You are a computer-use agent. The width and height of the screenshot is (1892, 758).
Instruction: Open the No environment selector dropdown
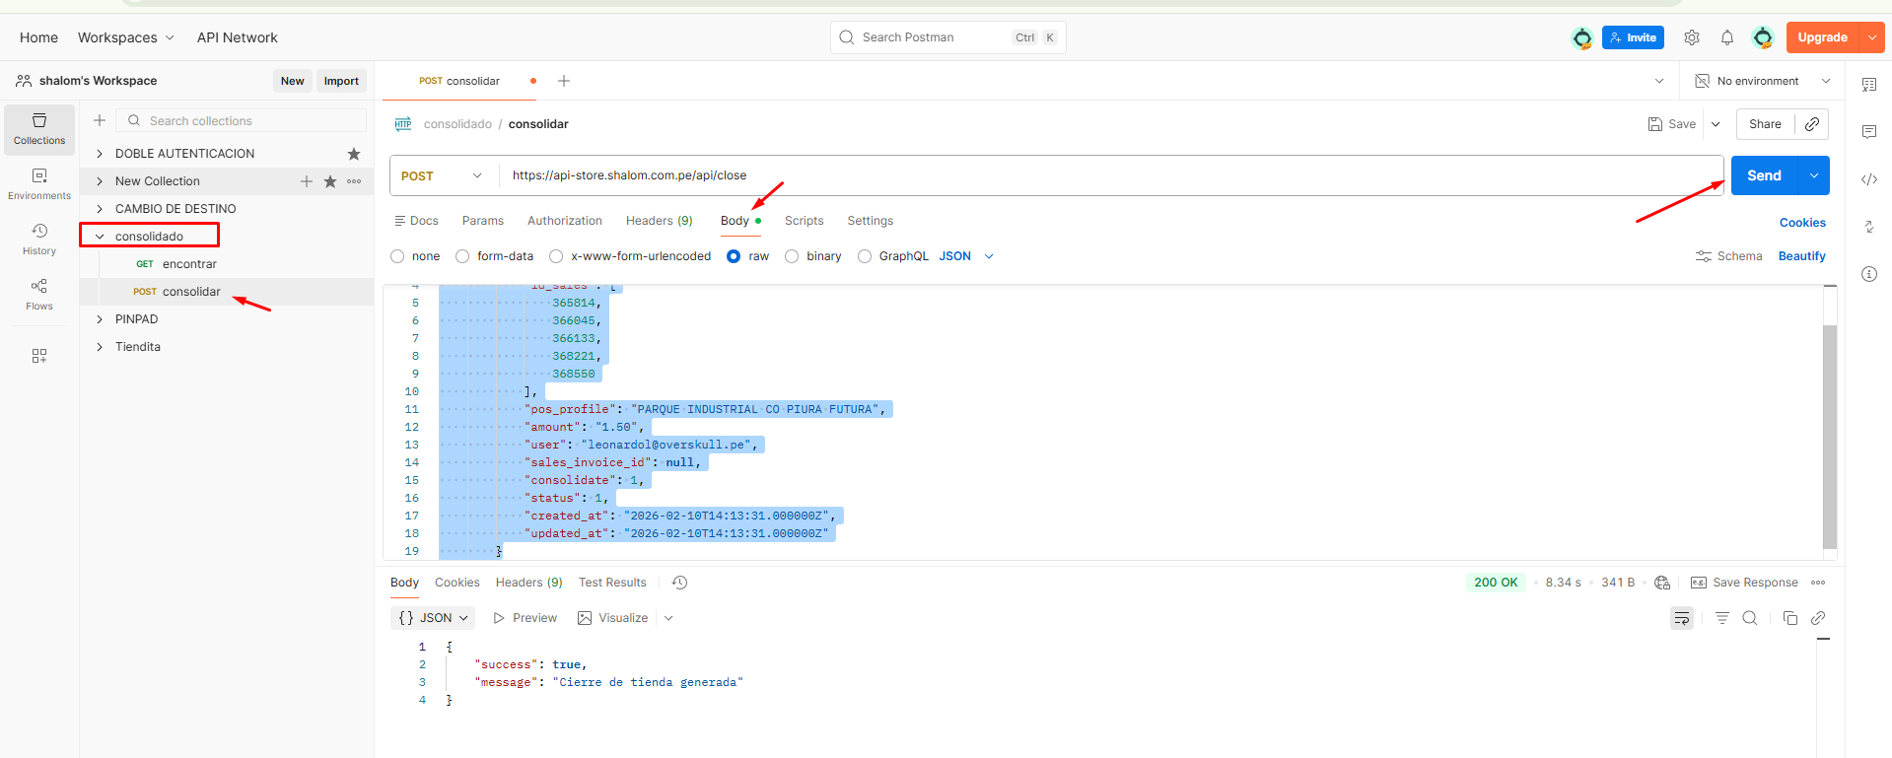[1761, 81]
